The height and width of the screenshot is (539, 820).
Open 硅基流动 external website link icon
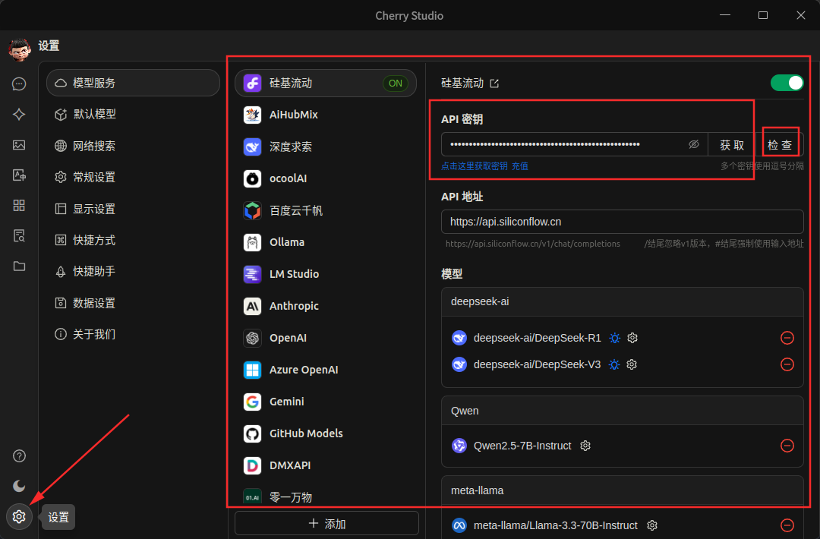494,83
